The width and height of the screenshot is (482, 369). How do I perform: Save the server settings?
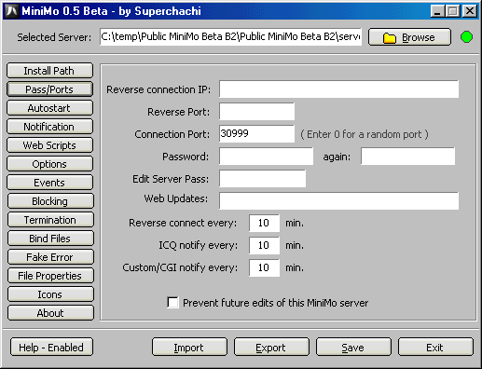coord(353,347)
